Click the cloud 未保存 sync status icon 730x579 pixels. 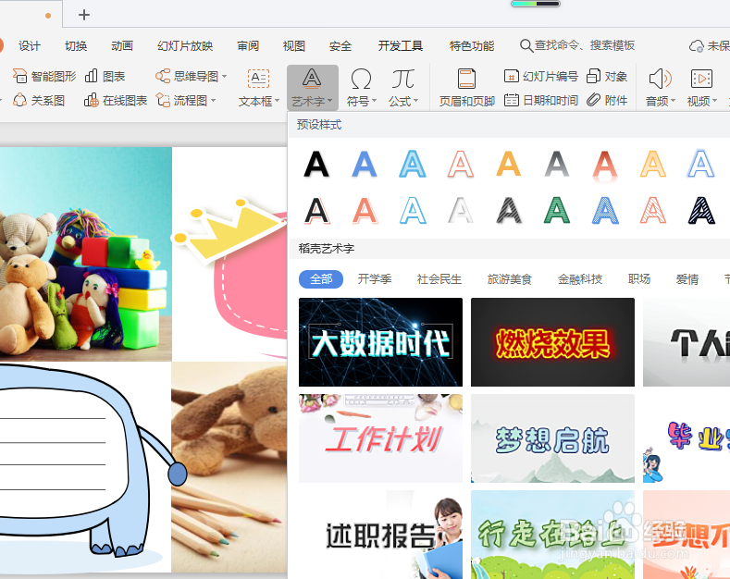click(697, 46)
